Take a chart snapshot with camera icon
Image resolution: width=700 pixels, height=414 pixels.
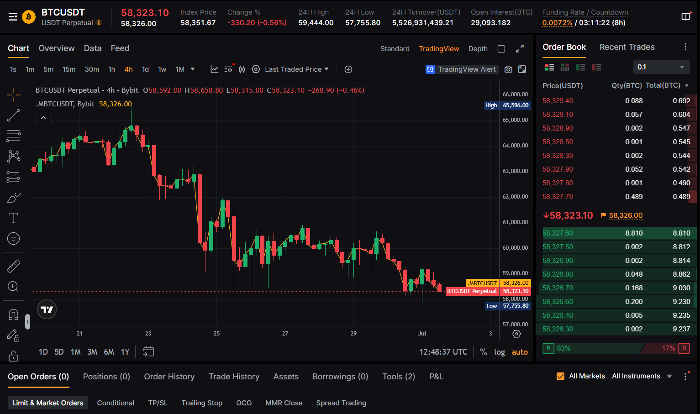pyautogui.click(x=508, y=69)
